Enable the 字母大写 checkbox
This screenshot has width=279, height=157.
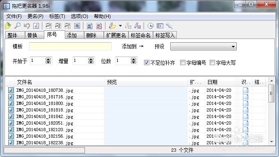tap(212, 63)
